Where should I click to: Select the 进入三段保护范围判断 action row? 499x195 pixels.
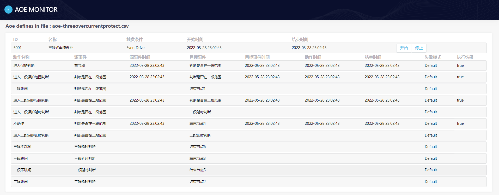pyautogui.click(x=248, y=100)
